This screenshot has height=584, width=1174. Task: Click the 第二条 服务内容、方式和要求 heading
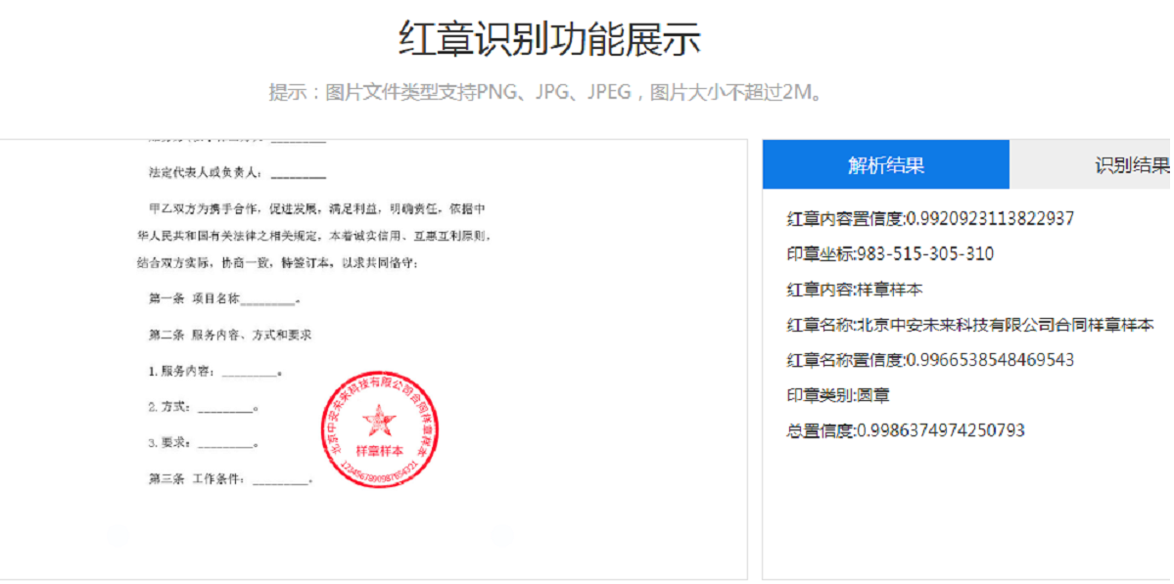click(230, 335)
